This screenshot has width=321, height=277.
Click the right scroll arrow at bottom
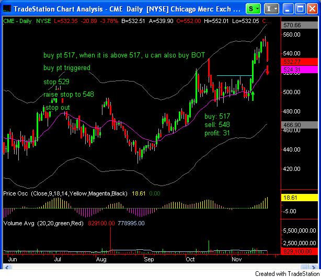coord(313,267)
